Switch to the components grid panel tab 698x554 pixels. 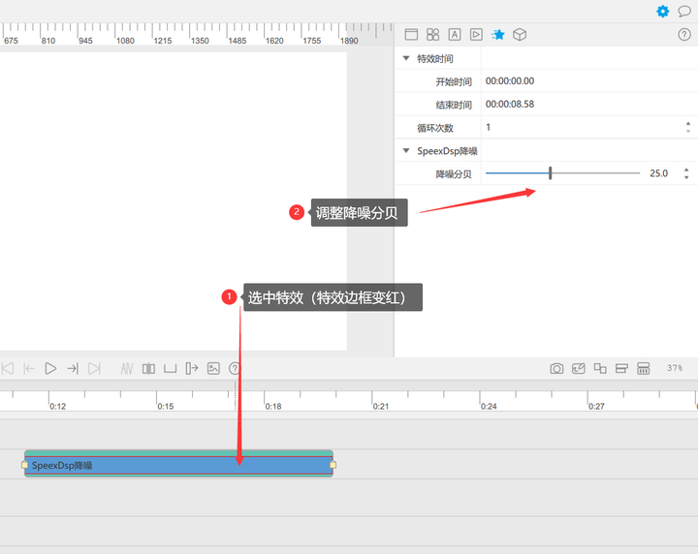432,34
